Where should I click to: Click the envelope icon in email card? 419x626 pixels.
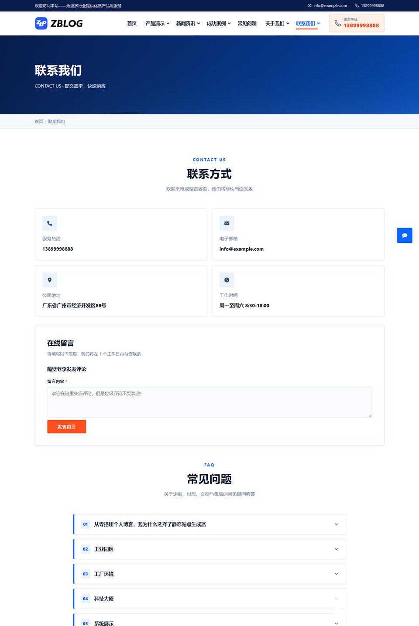click(227, 223)
